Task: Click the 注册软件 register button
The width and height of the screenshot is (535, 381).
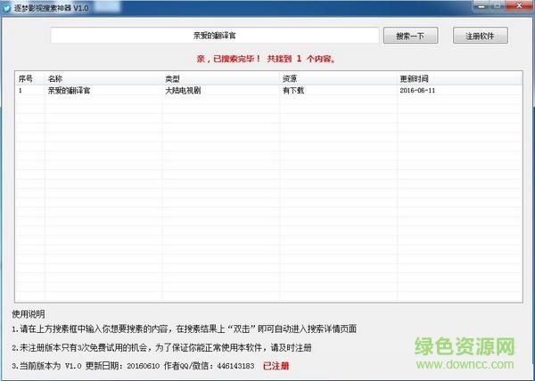Action: click(480, 36)
